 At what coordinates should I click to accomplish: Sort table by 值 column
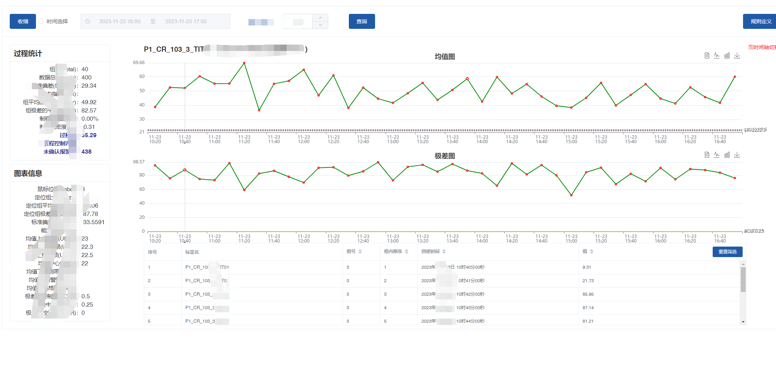(x=592, y=251)
